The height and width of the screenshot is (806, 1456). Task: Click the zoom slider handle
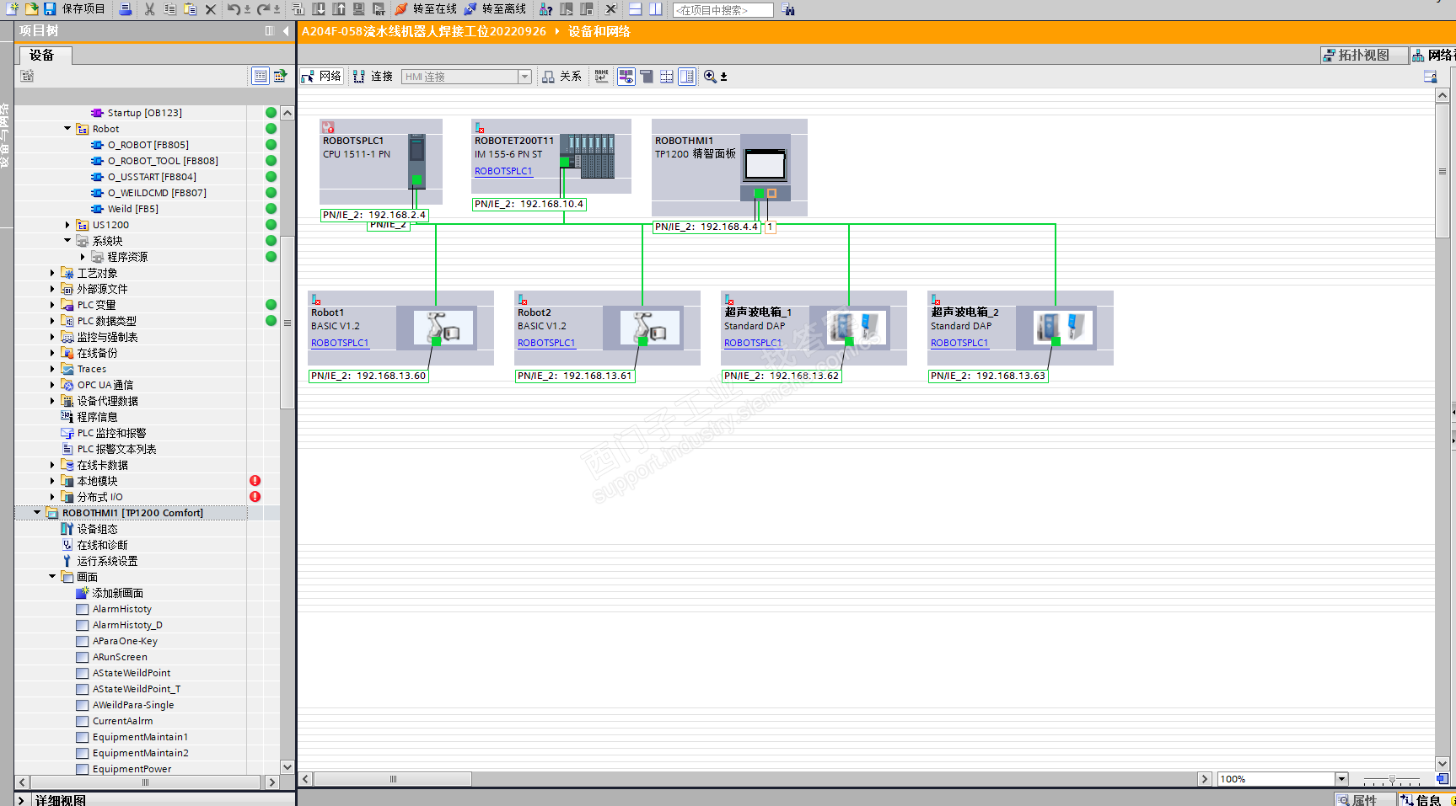pos(1392,780)
